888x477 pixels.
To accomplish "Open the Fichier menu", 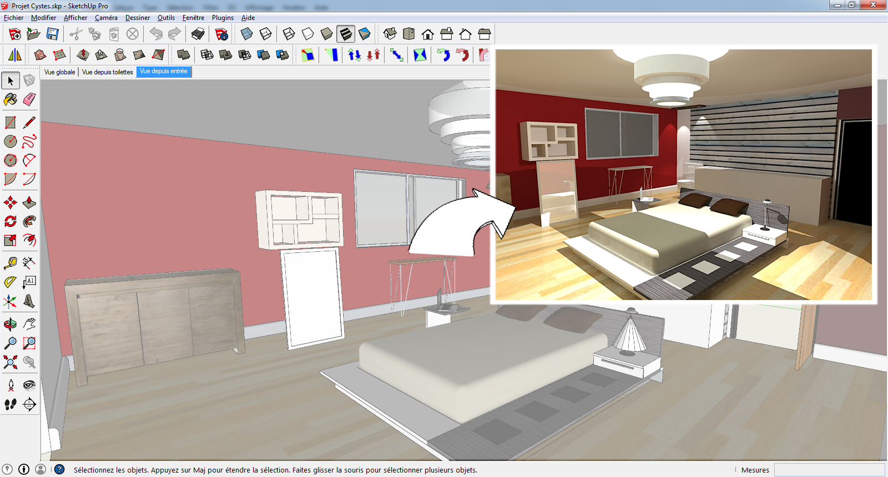I will [x=13, y=18].
